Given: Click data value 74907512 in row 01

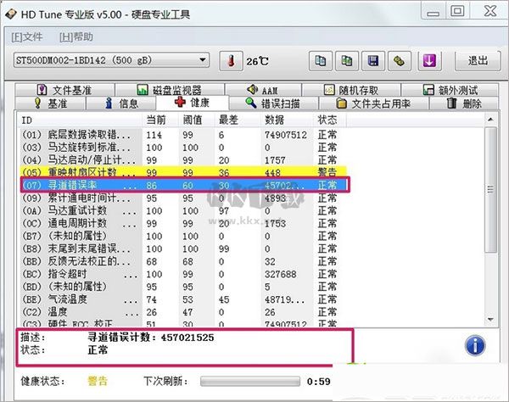Looking at the screenshot, I should pyautogui.click(x=286, y=135).
